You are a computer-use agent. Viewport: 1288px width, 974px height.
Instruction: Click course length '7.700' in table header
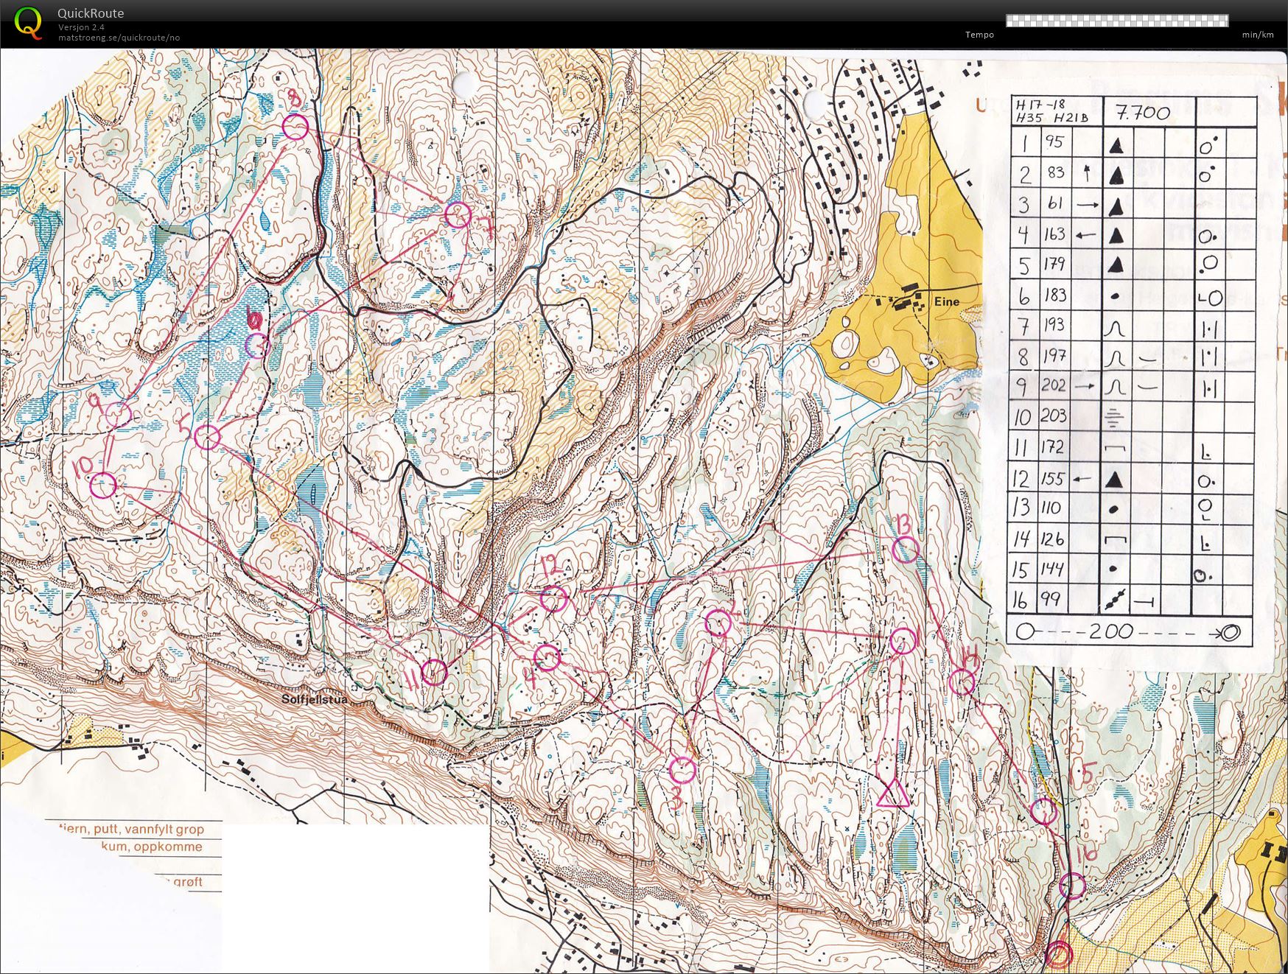coord(1143,113)
